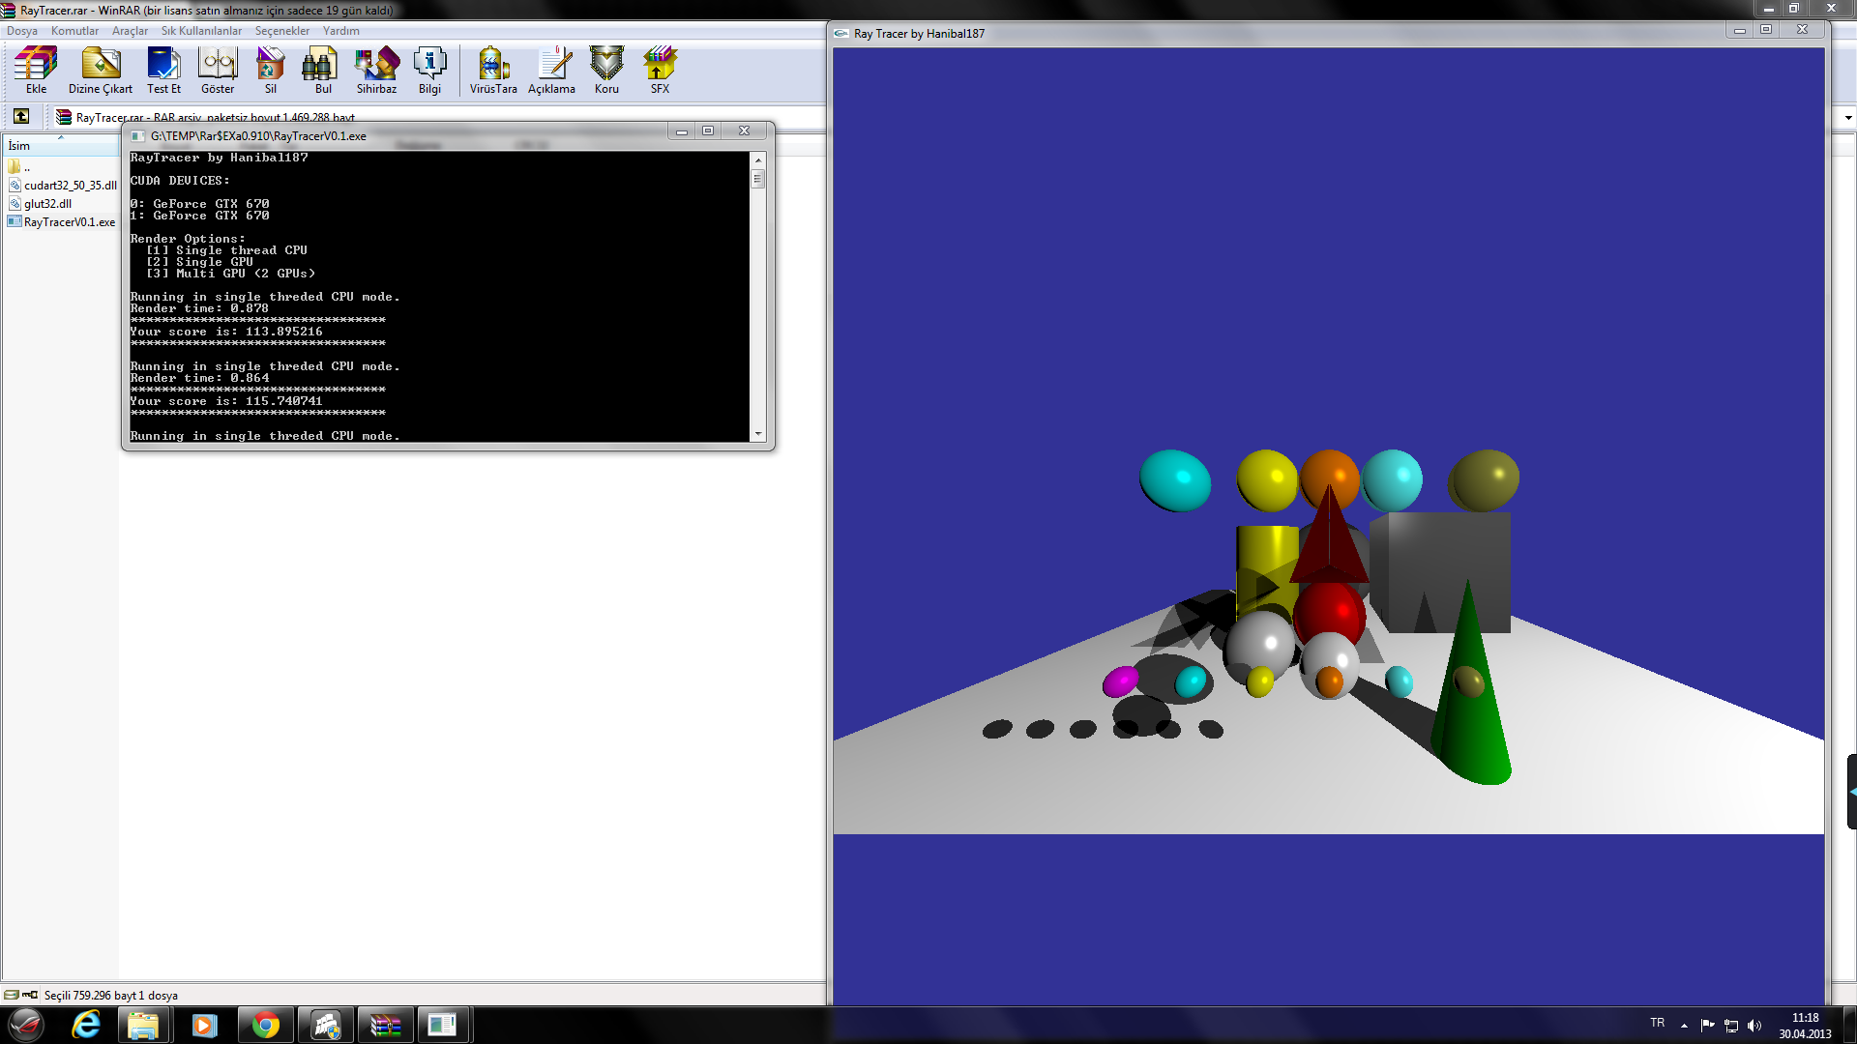Select glut32.dll in file list
The height and width of the screenshot is (1044, 1857).
(40, 203)
